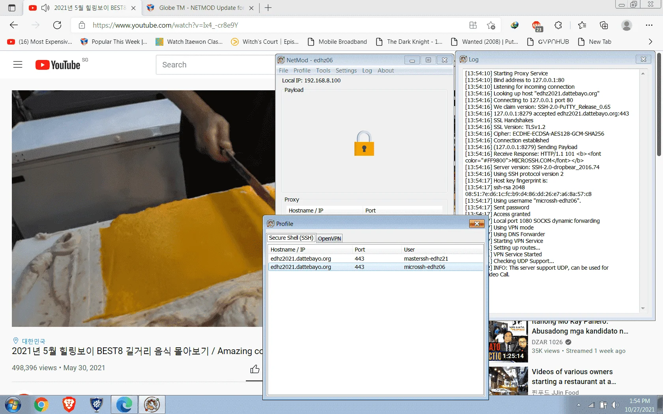The height and width of the screenshot is (414, 663).
Task: Open Chrome from the taskbar
Action: point(41,405)
